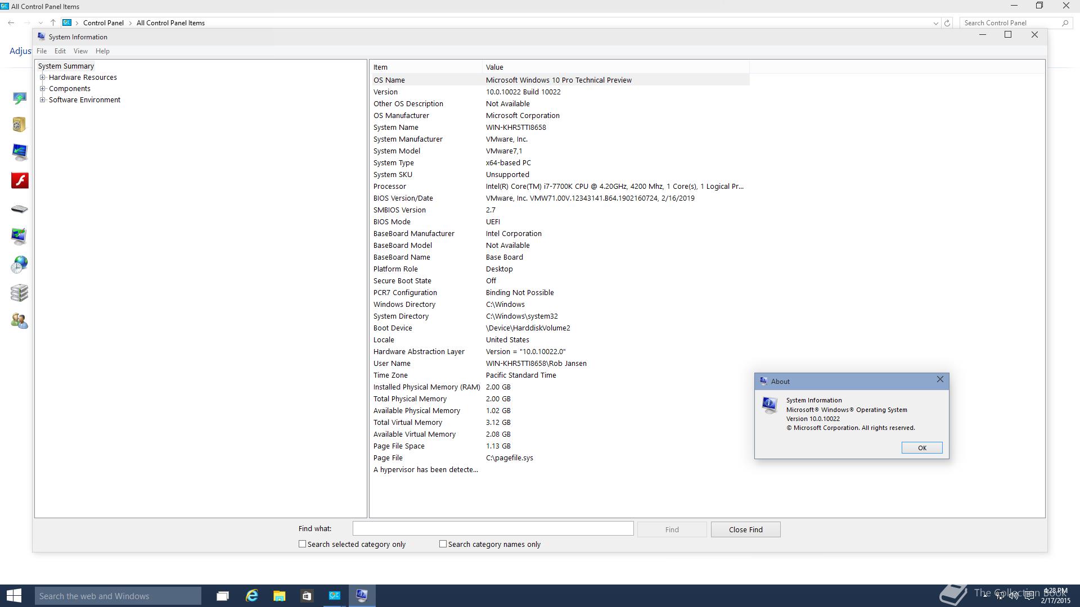Click the Windows Start button
The height and width of the screenshot is (607, 1080).
click(x=13, y=596)
